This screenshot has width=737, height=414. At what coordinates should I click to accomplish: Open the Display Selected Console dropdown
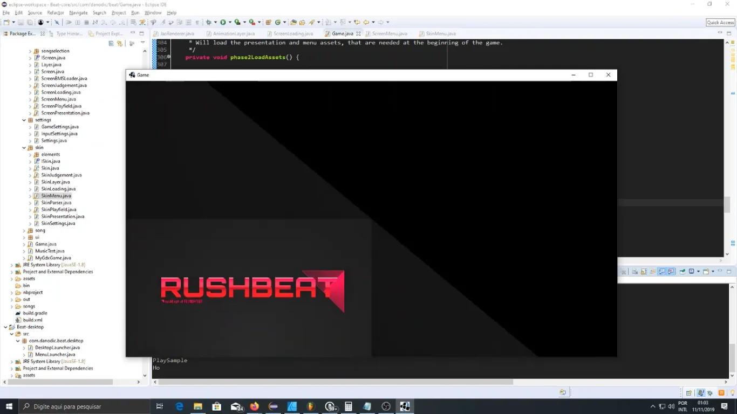click(698, 271)
